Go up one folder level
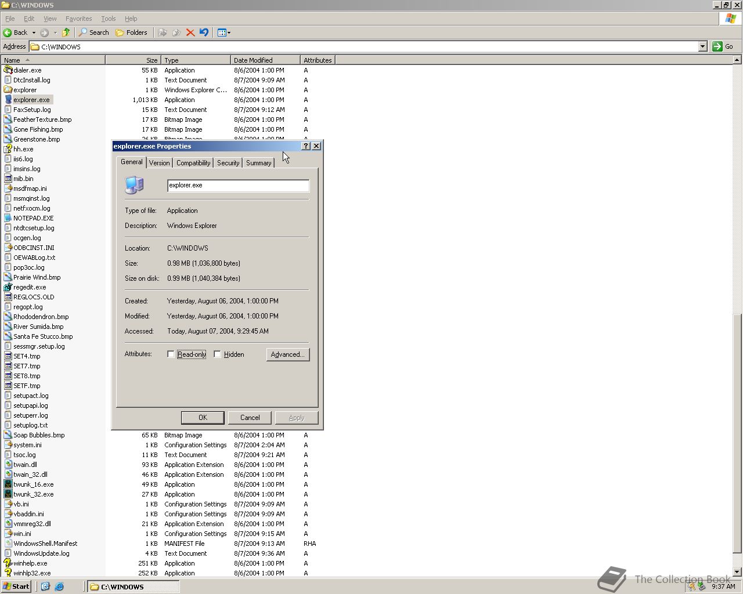Screen dimensions: 743x594 coord(66,32)
